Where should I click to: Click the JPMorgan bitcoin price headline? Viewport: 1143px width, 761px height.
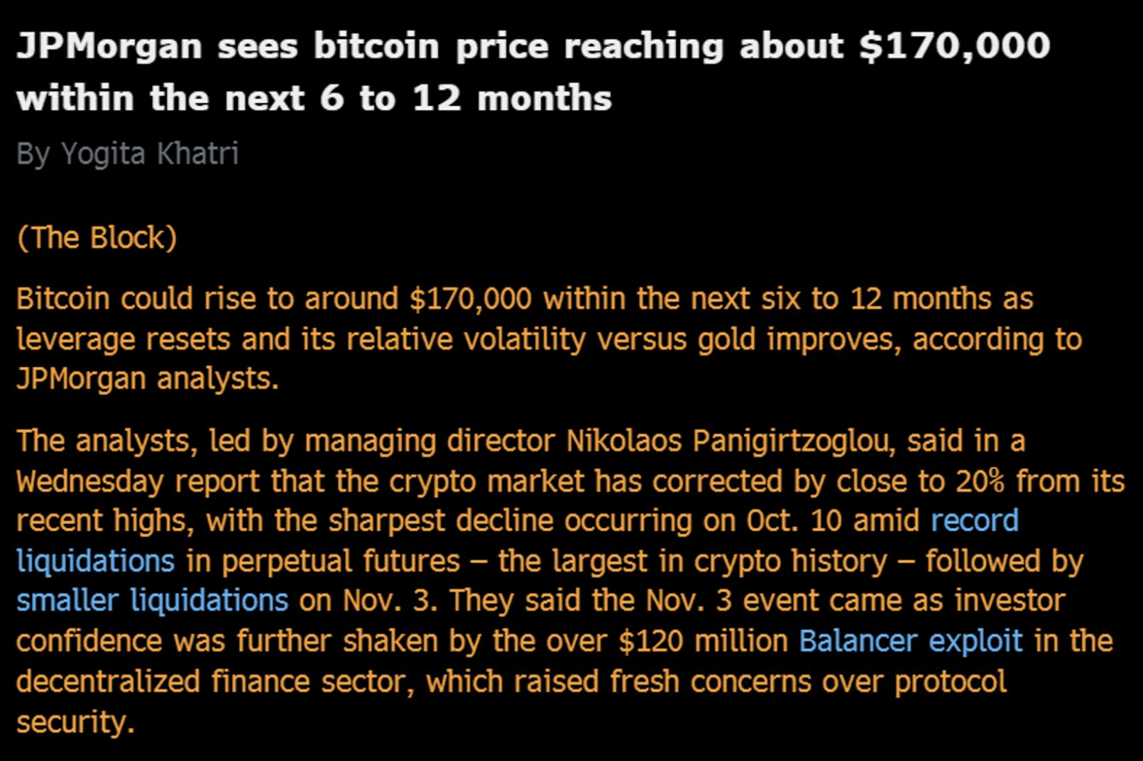point(532,71)
